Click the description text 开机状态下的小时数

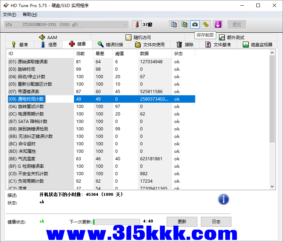pyautogui.click(x=81, y=194)
